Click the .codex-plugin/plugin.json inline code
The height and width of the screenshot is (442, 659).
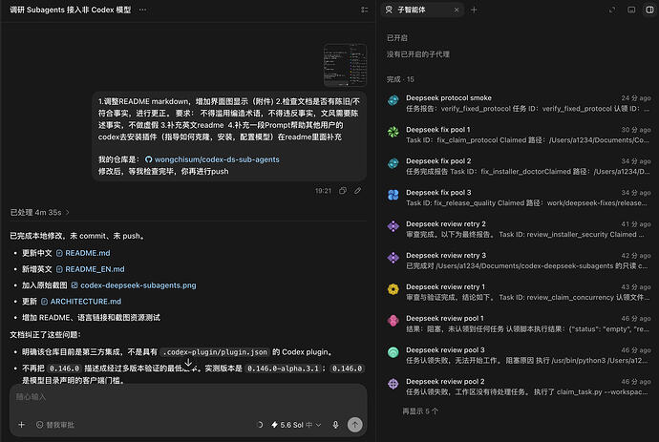(x=215, y=352)
